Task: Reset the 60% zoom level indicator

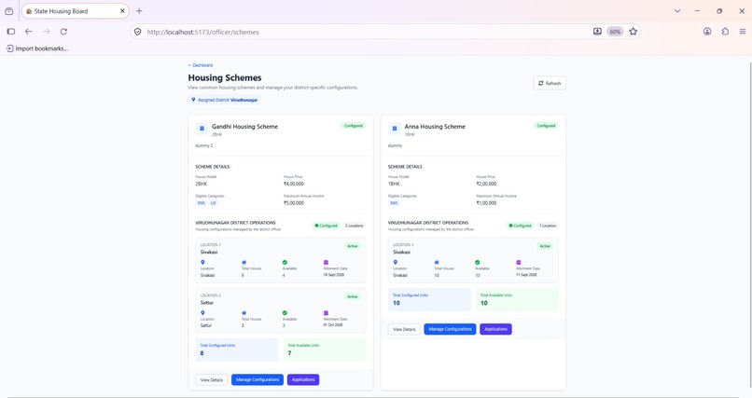Action: point(616,32)
